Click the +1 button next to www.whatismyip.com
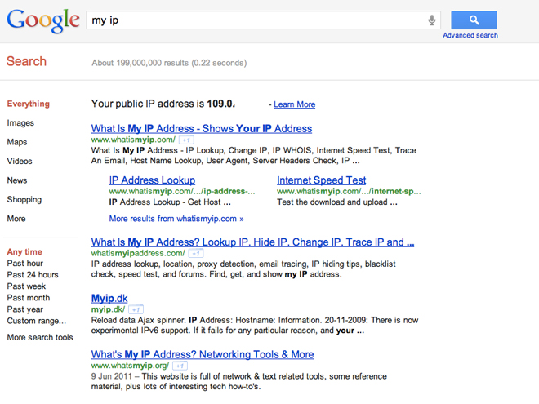This screenshot has width=539, height=404. click(x=186, y=140)
